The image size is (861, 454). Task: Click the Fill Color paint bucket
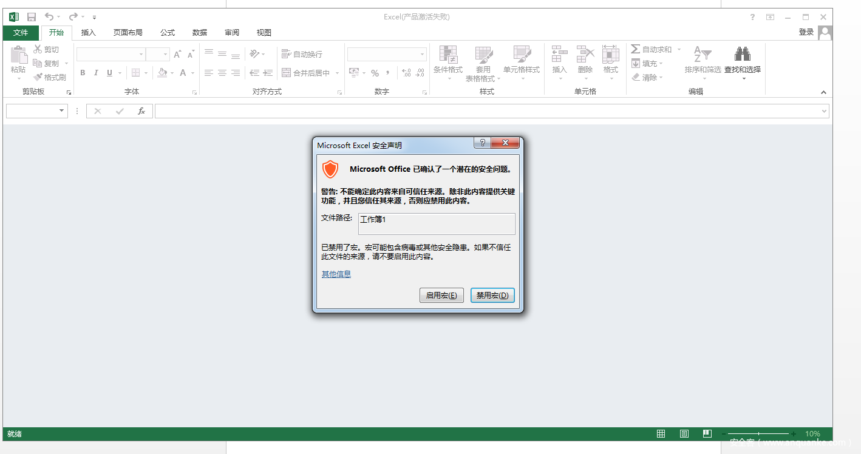click(162, 73)
